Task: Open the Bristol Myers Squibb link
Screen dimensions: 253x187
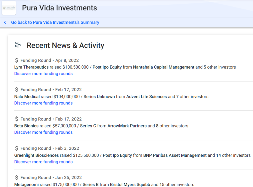Action: click(130, 184)
